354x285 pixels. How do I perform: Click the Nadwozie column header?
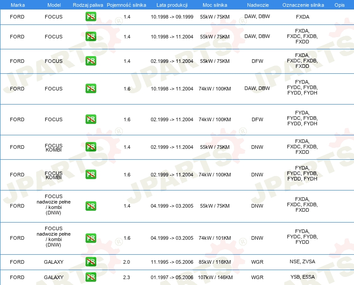click(x=258, y=5)
